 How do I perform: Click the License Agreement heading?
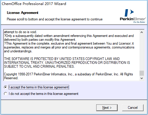point(23,13)
